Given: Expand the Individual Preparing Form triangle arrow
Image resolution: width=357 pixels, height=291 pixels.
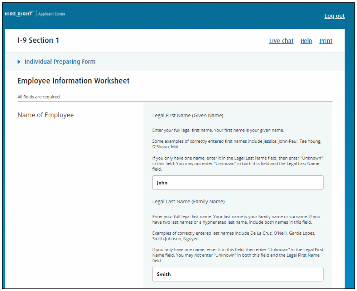Looking at the screenshot, I should point(19,62).
